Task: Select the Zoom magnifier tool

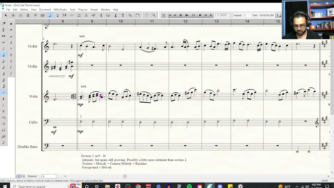Action: point(154,15)
